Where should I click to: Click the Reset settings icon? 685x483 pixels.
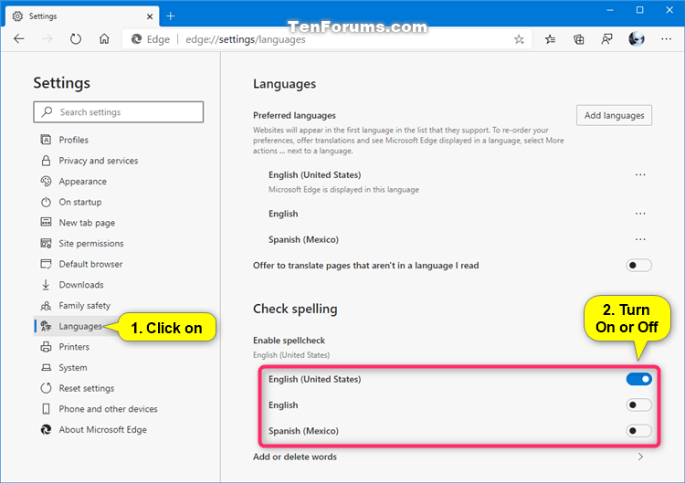[46, 388]
